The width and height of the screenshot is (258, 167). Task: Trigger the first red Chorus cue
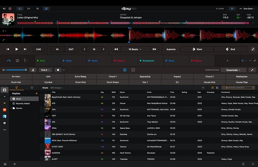pyautogui.click(x=125, y=61)
